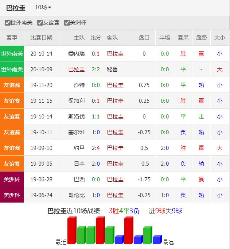
Task: Click the first red bar in results chart
Action: pos(71,231)
